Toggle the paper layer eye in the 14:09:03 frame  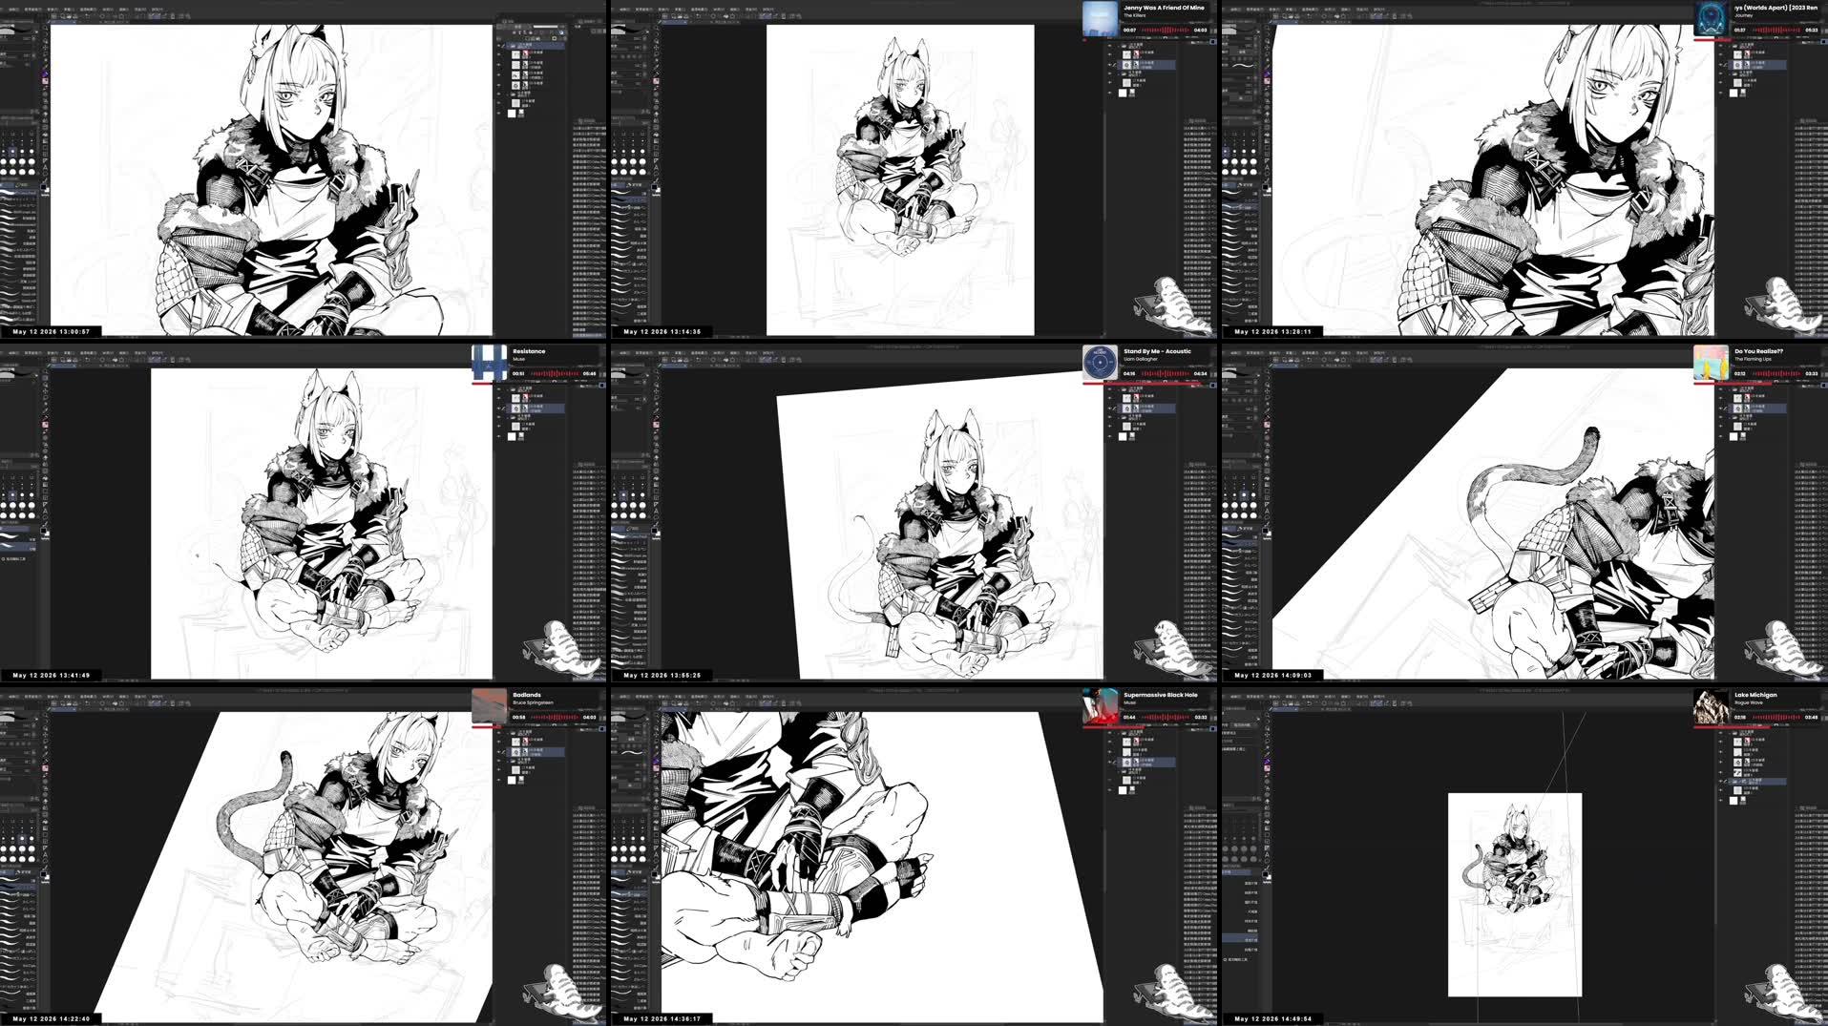point(1720,436)
